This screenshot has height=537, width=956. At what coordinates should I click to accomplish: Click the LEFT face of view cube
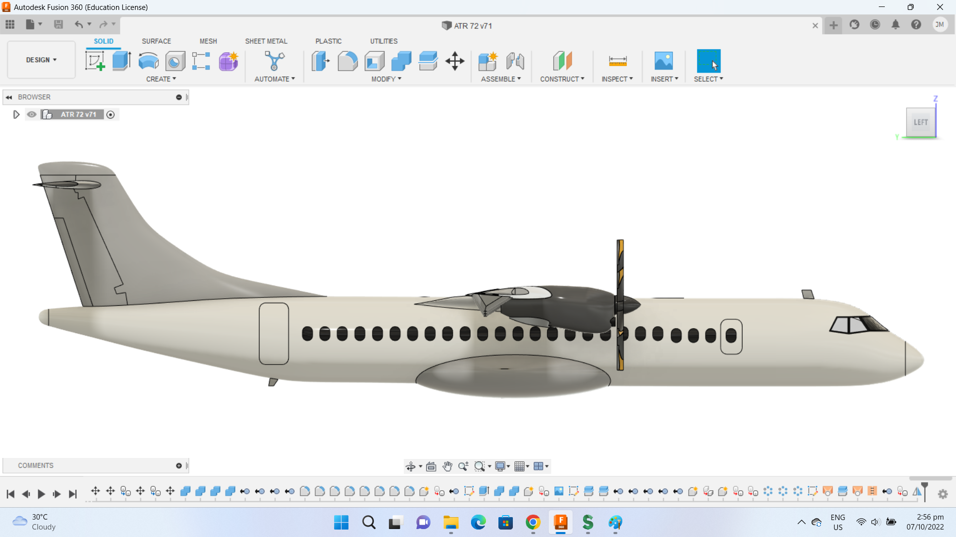[x=920, y=122]
